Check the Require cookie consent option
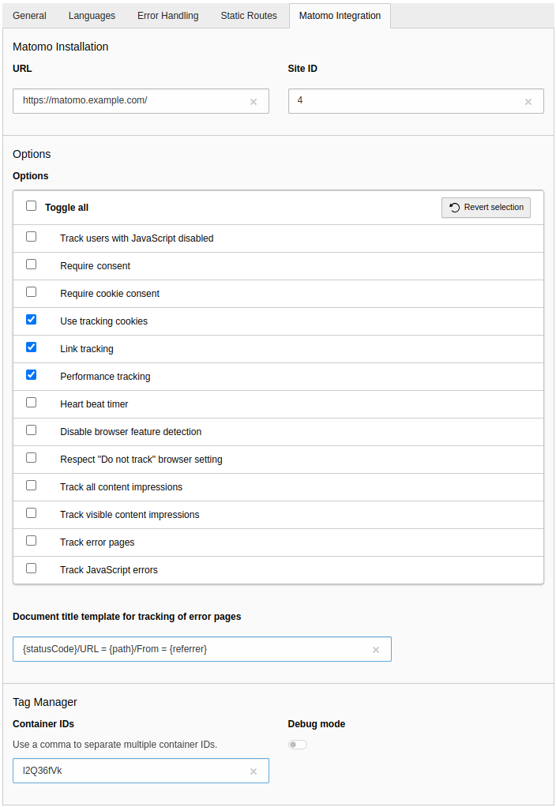This screenshot has width=556, height=807. (32, 292)
